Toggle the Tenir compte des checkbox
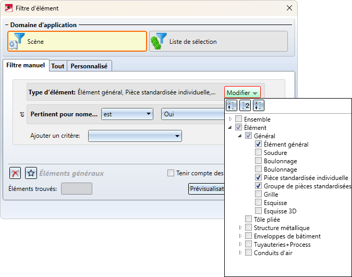The width and height of the screenshot is (352, 277). (x=171, y=173)
